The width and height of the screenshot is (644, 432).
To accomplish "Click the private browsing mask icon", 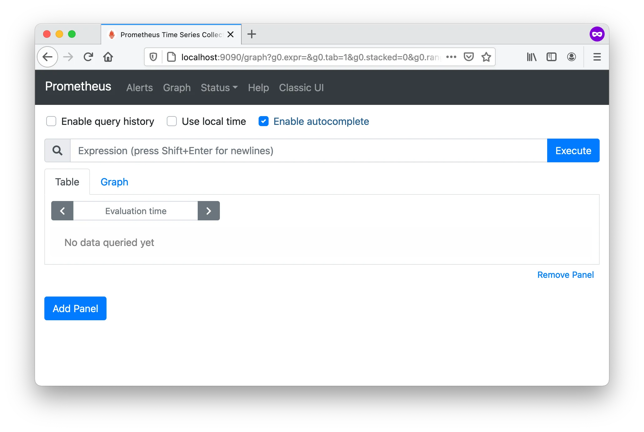I will click(x=597, y=34).
